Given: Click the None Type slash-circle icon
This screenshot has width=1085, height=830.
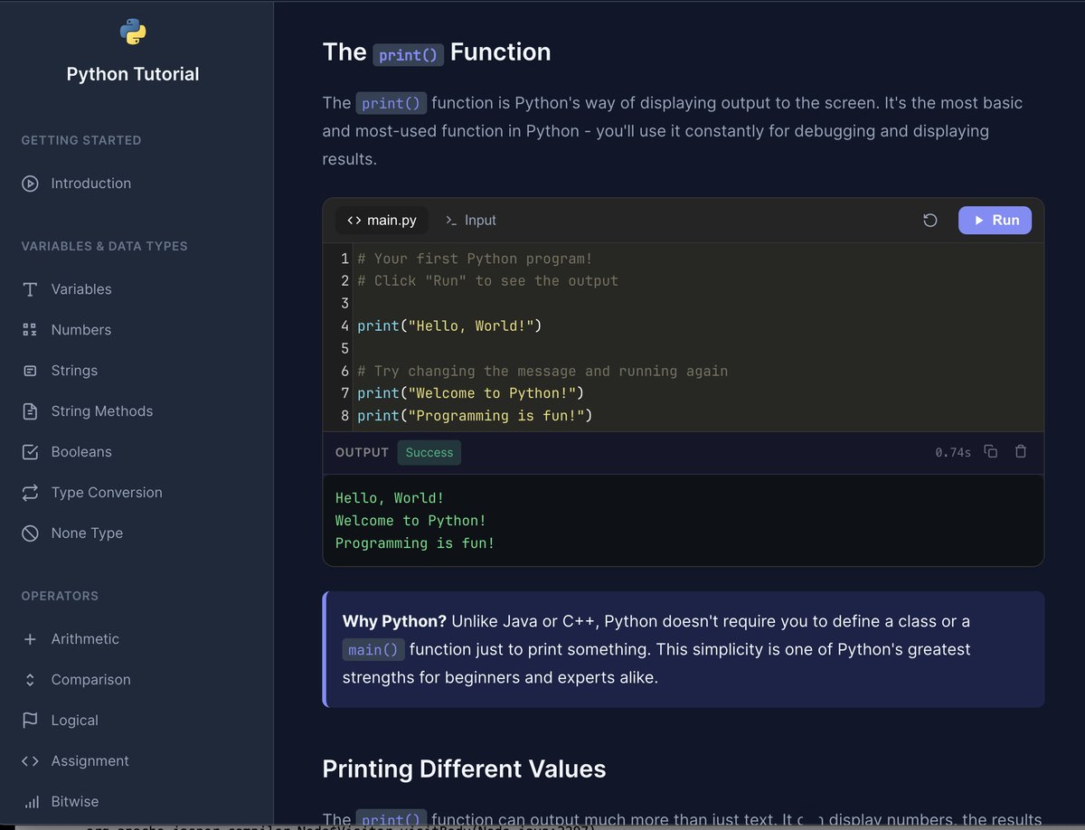Looking at the screenshot, I should coord(29,533).
